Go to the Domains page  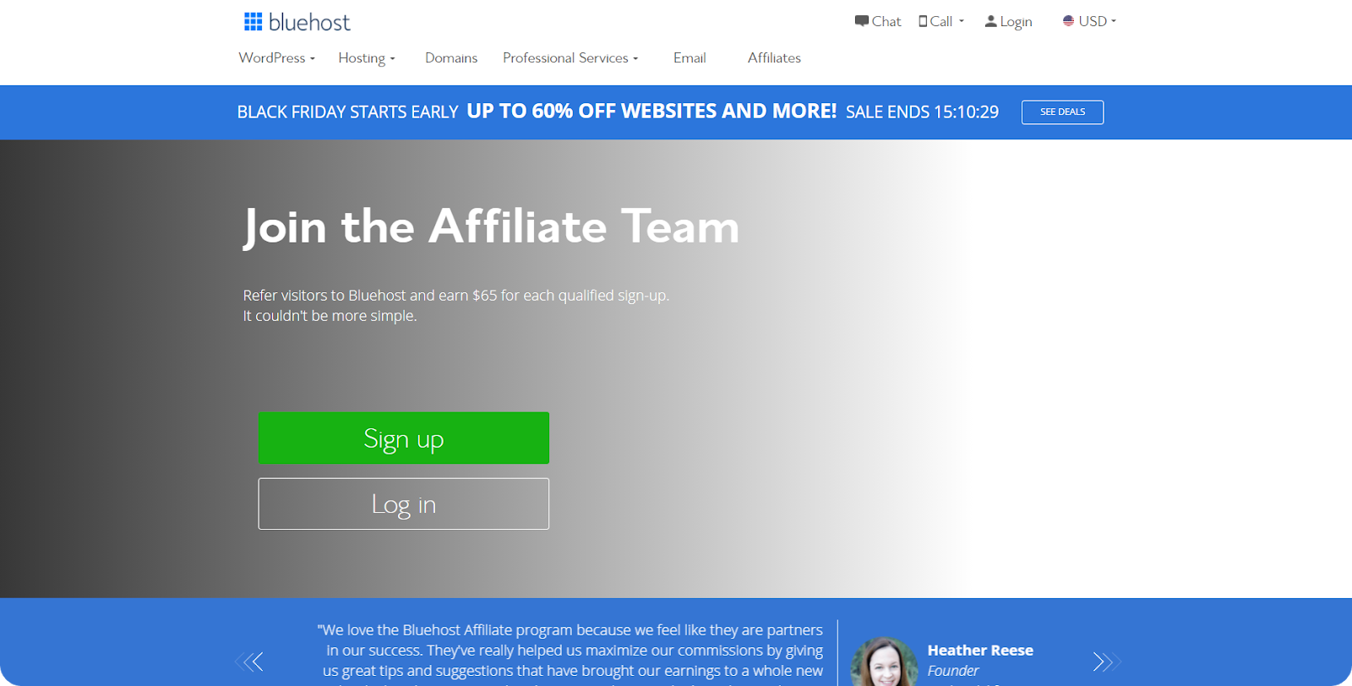[x=451, y=58]
